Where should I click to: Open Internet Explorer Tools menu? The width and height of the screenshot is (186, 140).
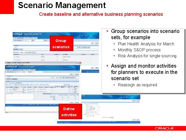(19, 64)
